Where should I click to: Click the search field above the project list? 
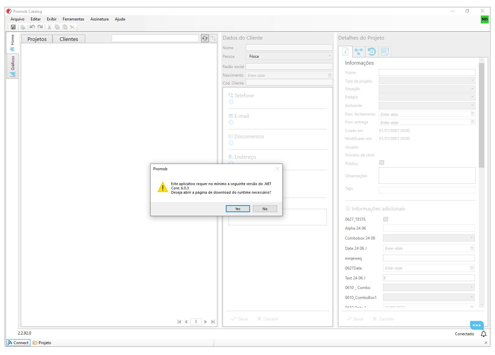click(x=155, y=39)
